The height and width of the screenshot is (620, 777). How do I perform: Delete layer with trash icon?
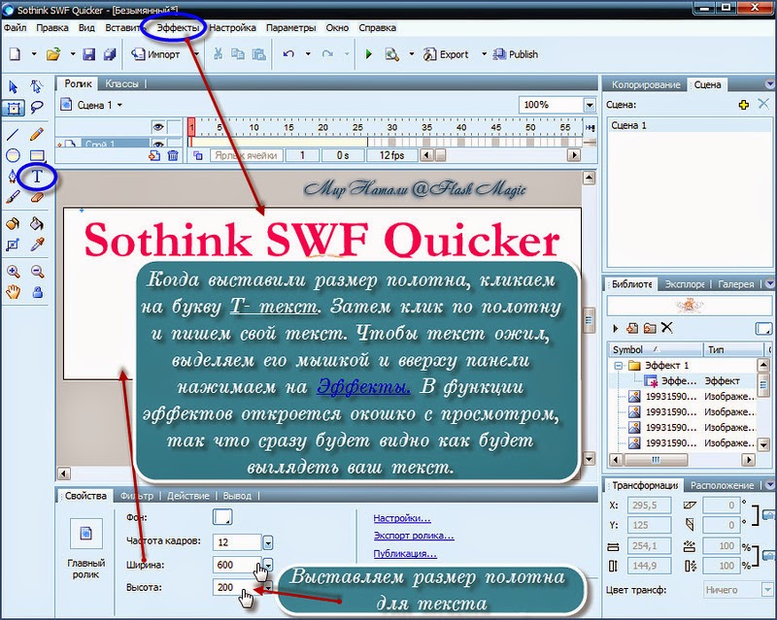click(173, 156)
